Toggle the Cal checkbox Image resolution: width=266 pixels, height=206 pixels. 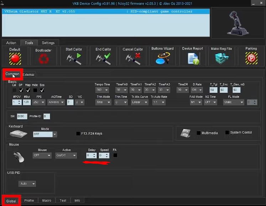pos(14,90)
